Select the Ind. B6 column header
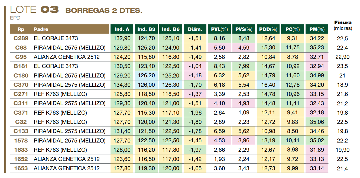 tap(171, 29)
